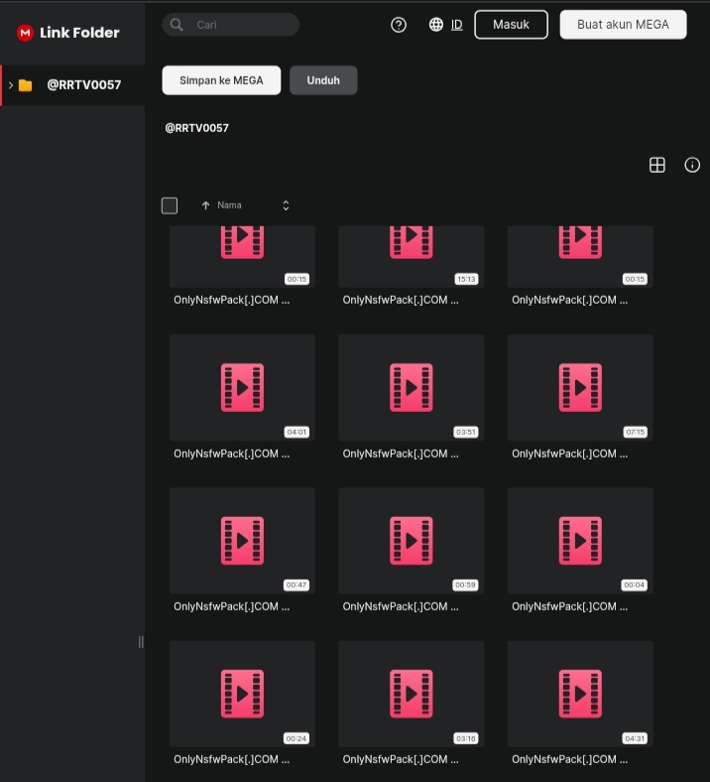Click the 00:24 duration badge

pyautogui.click(x=296, y=738)
